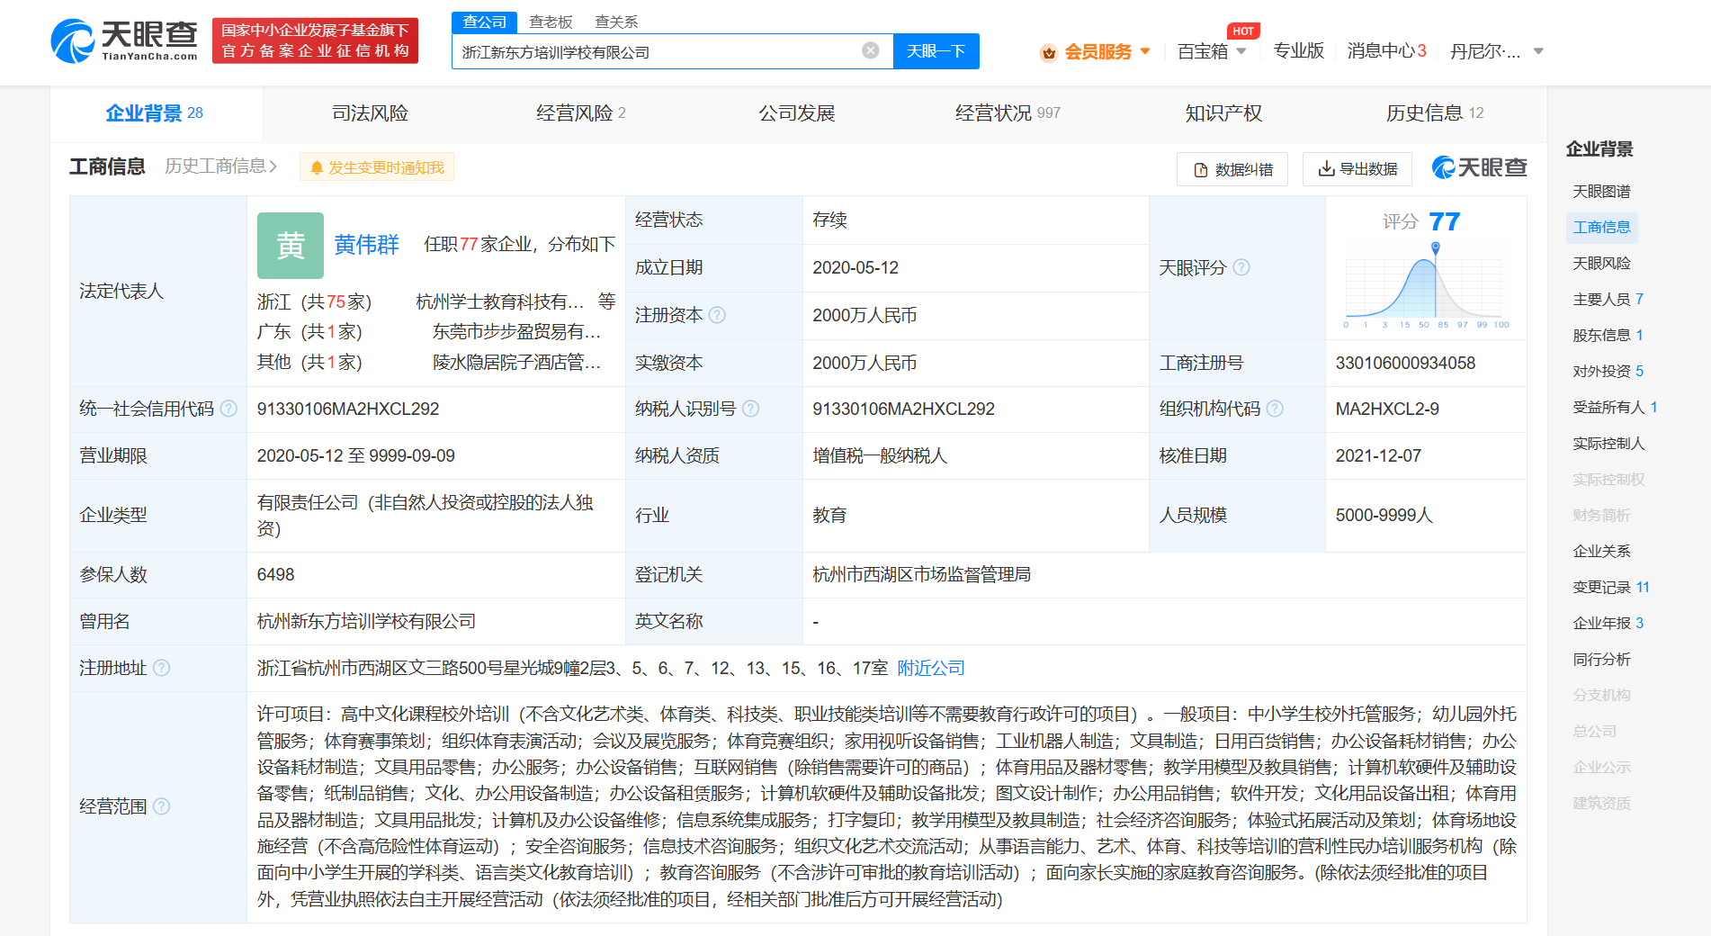Click the 天眼一下 search button
Image resolution: width=1711 pixels, height=936 pixels.
936,51
